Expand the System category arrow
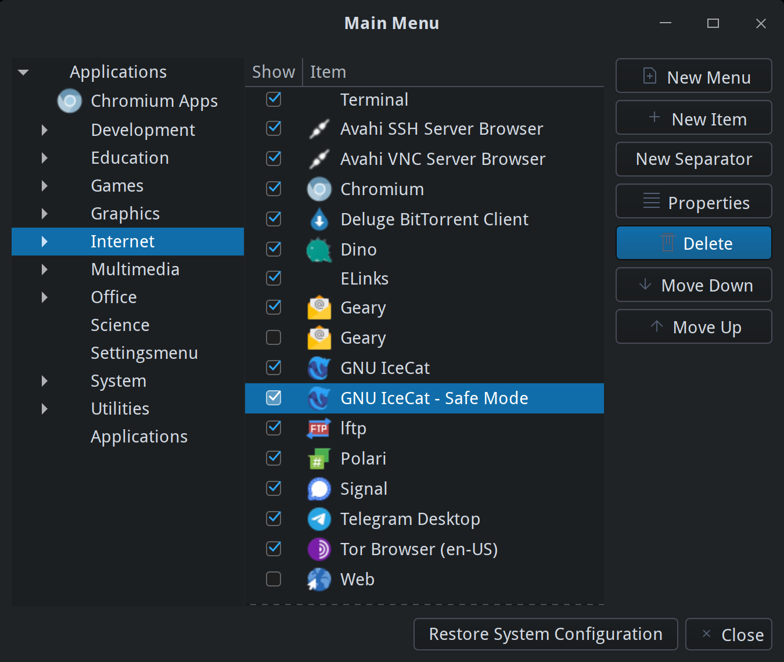 pos(45,381)
